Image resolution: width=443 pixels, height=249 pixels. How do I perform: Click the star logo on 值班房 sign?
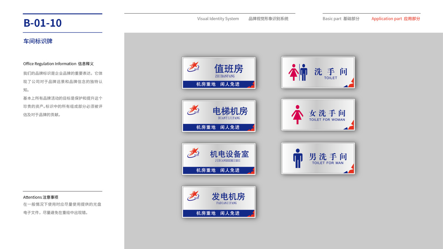coord(193,66)
